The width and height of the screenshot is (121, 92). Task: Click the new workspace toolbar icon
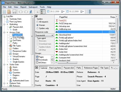[x=4, y=11]
